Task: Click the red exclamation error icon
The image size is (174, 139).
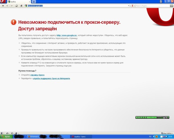Action: (x=14, y=22)
